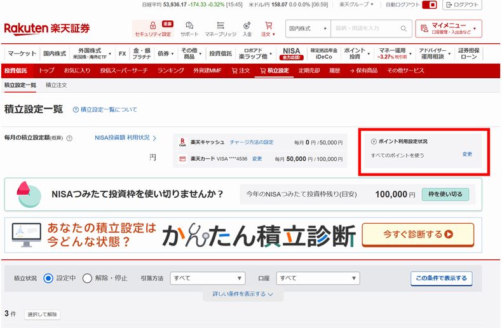The height and width of the screenshot is (328, 502).
Task: Click help icon next to 毎月の積立設定額
Action: [69, 138]
